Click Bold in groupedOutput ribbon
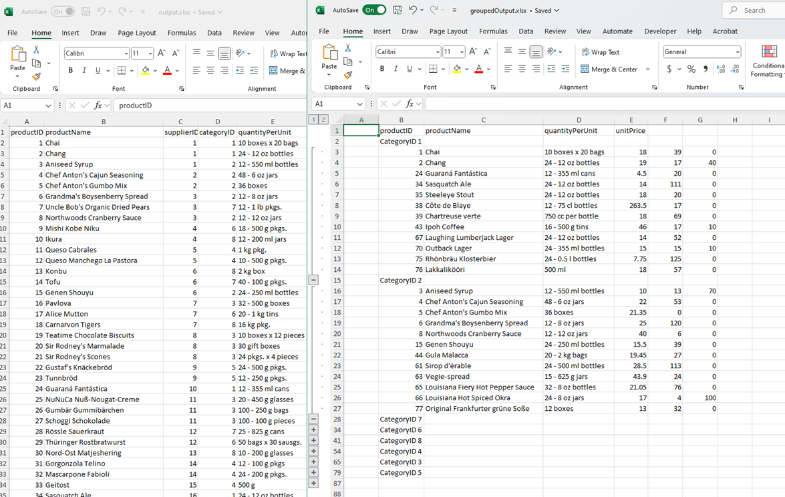 click(x=382, y=69)
